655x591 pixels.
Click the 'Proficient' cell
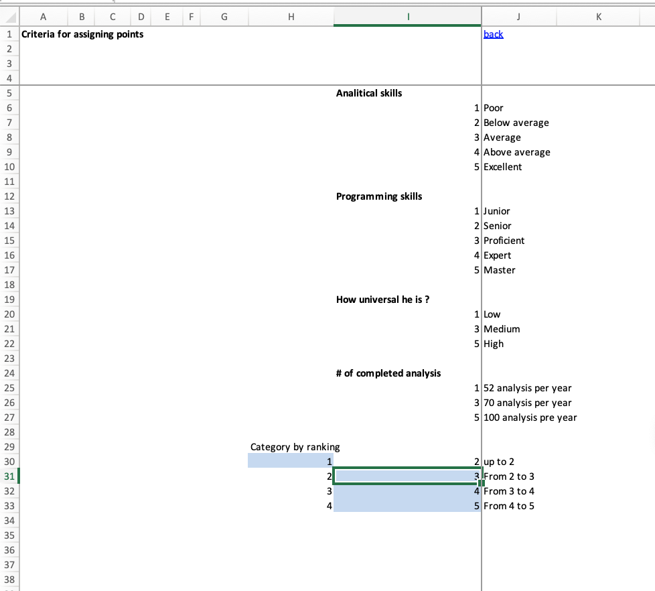click(504, 241)
